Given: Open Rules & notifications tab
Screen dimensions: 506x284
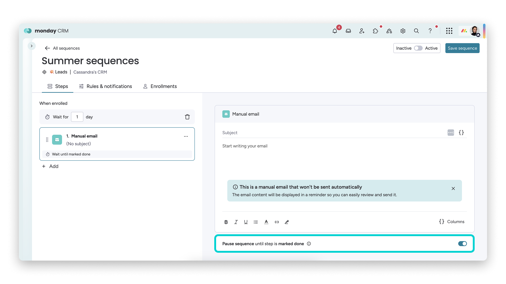Looking at the screenshot, I should (x=105, y=86).
